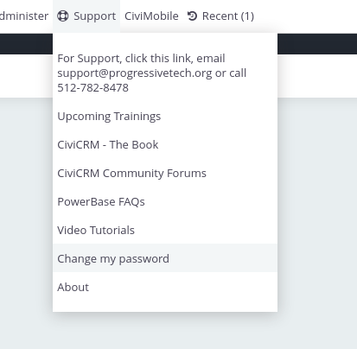Image resolution: width=357 pixels, height=349 pixels.
Task: Collapse the Support menu via its label
Action: [94, 16]
